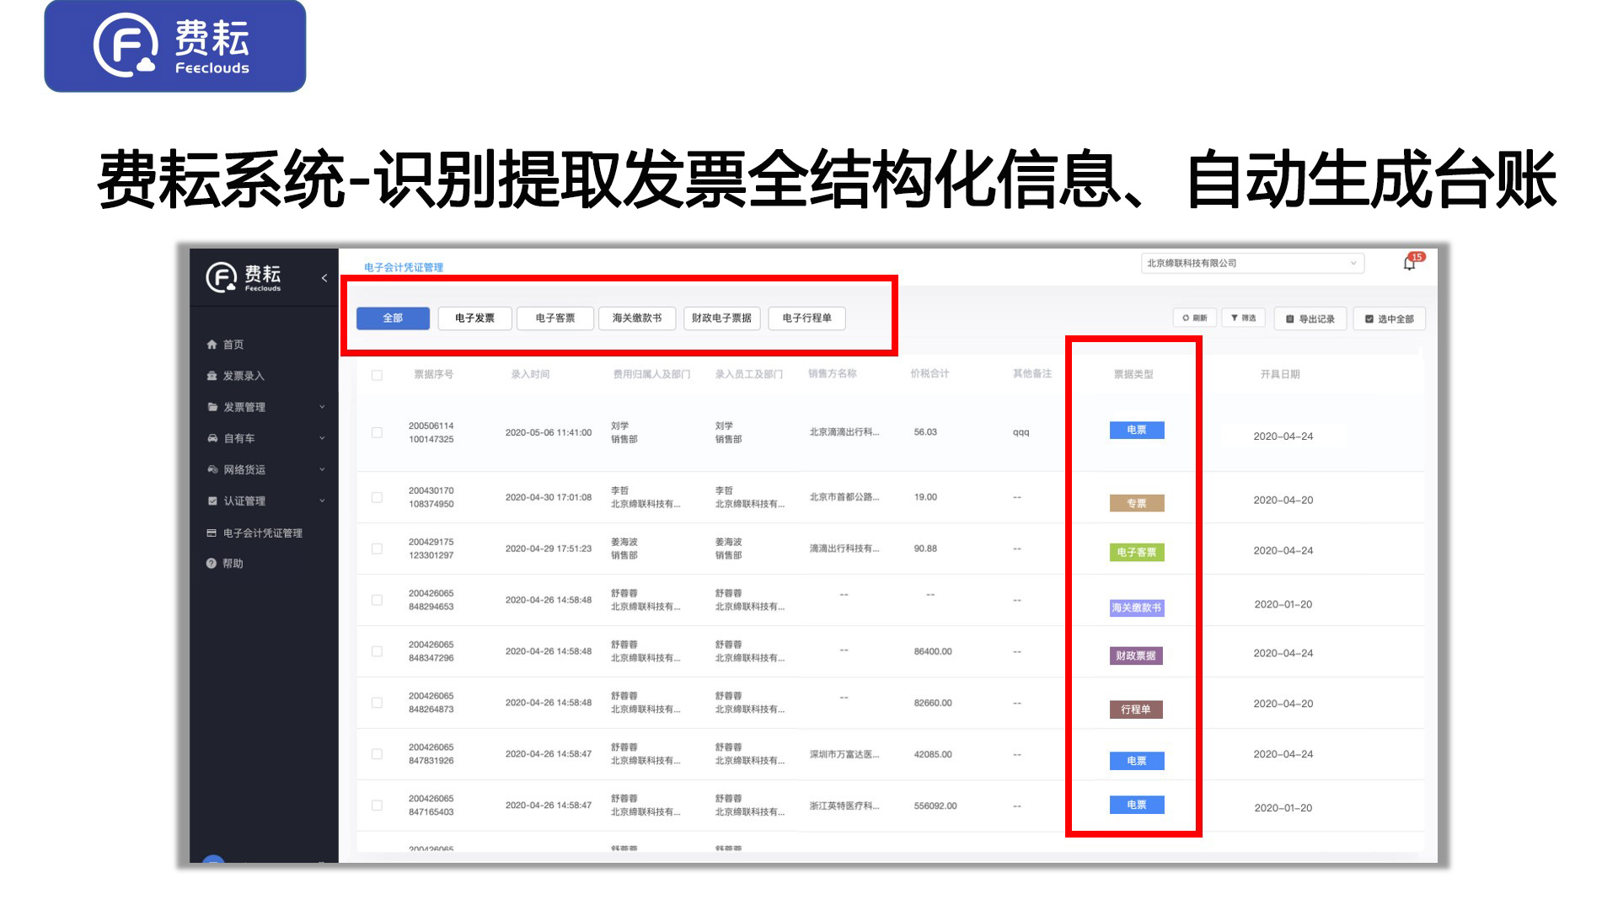Click the 选中全部 button

coord(1389,318)
